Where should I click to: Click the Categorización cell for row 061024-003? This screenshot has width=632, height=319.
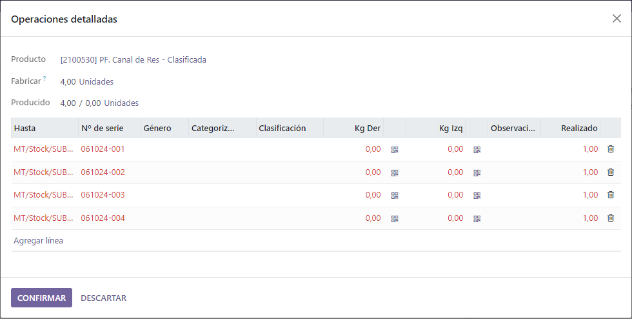coord(222,195)
